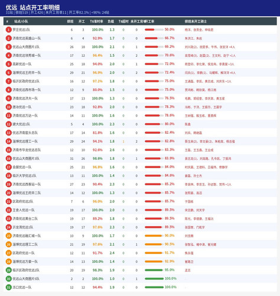Click the title '优远 站点开工率明细'
This screenshot has width=280, height=296.
[32, 7]
